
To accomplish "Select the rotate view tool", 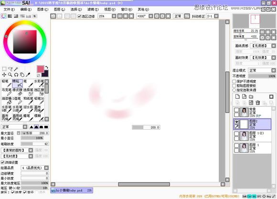I will [x=16, y=75].
